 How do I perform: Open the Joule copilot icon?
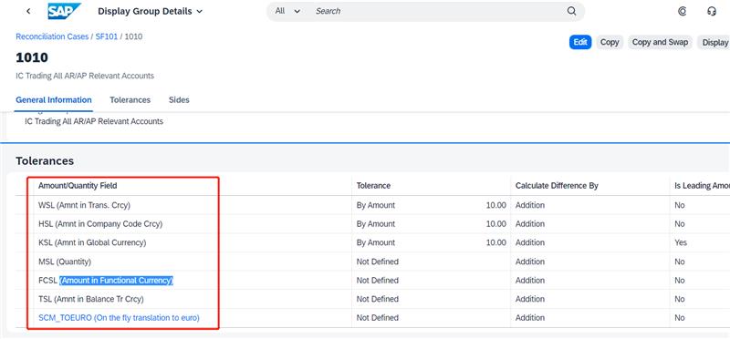pos(682,11)
